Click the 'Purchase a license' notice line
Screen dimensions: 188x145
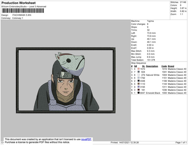point(37,142)
